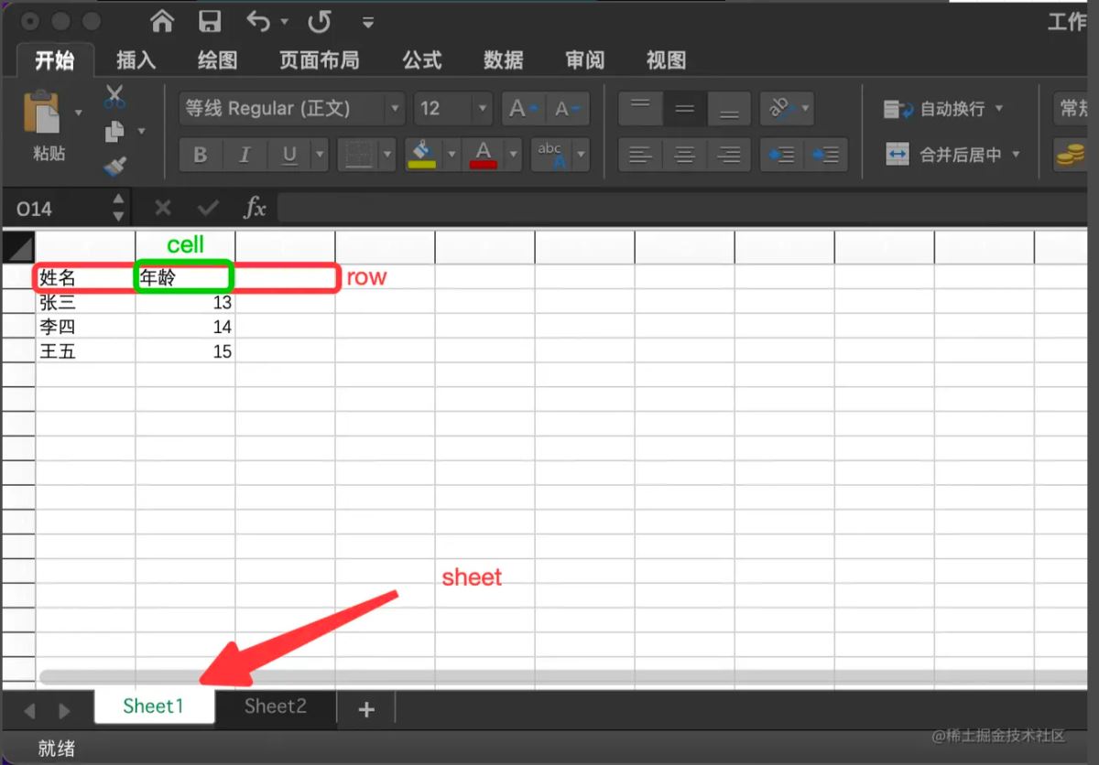
Task: Open the customize quick access toolbar arrow
Action: 368,22
